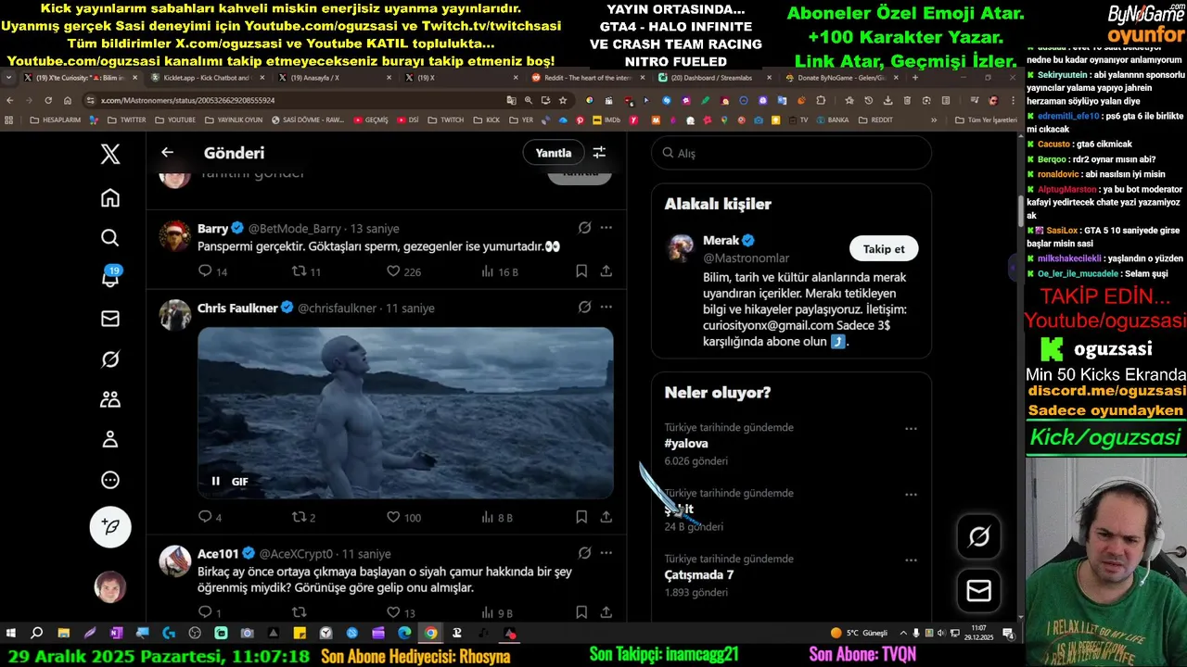Open floating Grok button bottom right

978,537
